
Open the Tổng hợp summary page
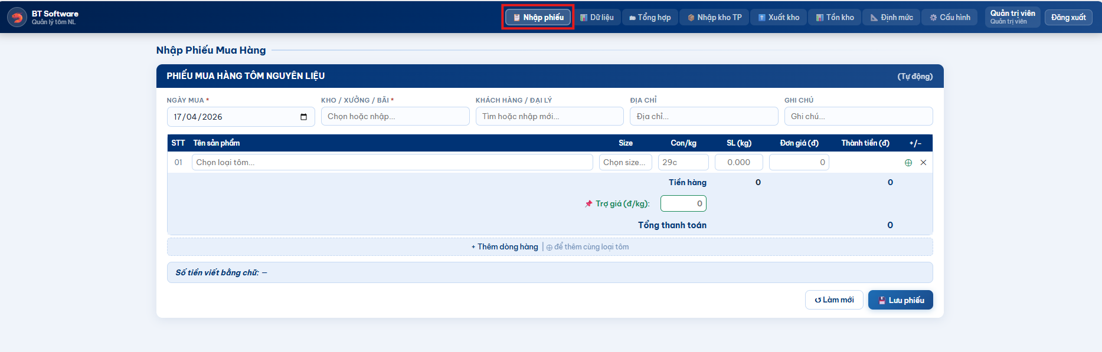click(649, 18)
